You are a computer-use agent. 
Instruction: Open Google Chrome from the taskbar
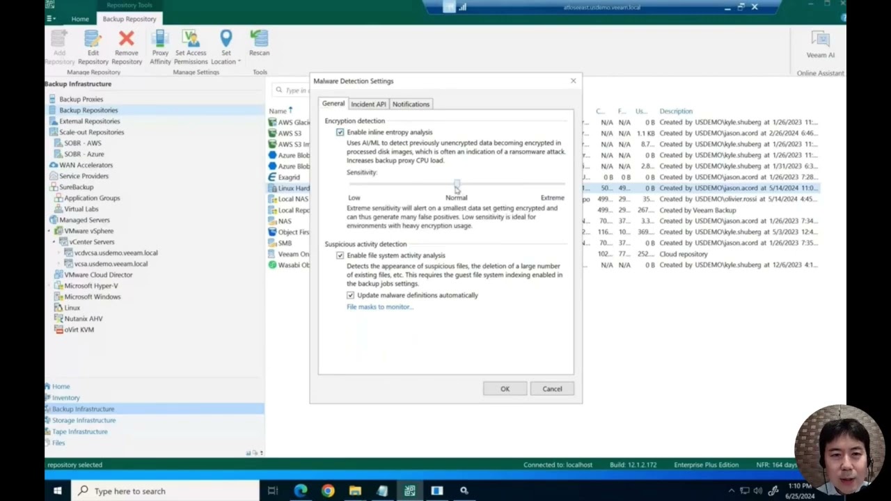[328, 491]
